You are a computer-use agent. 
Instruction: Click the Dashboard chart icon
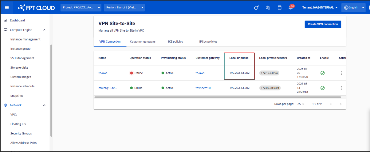[x=6, y=21]
